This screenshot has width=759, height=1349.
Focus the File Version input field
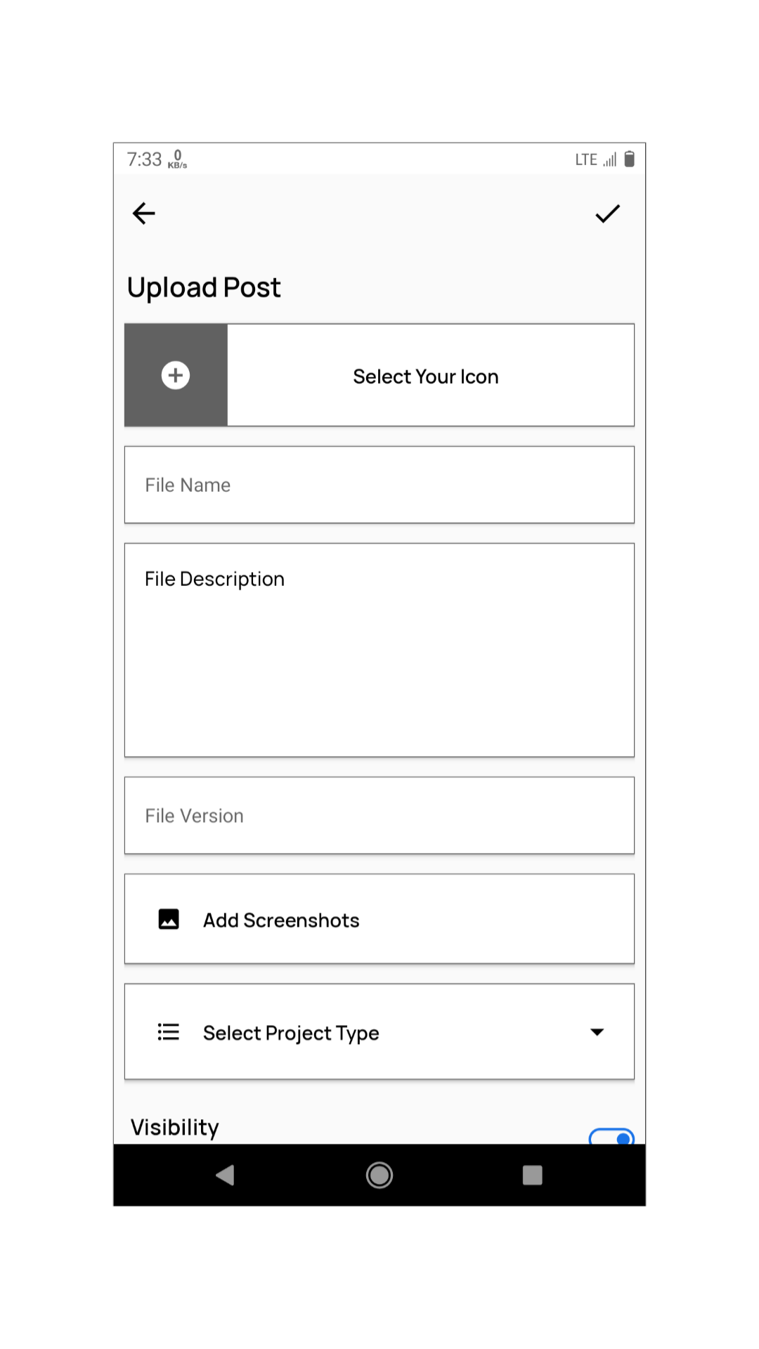click(x=379, y=816)
